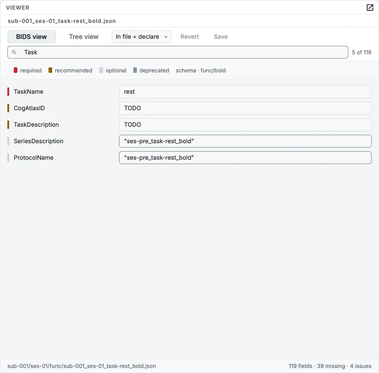
Task: Click the light gray optional legend swatch
Action: pyautogui.click(x=101, y=70)
